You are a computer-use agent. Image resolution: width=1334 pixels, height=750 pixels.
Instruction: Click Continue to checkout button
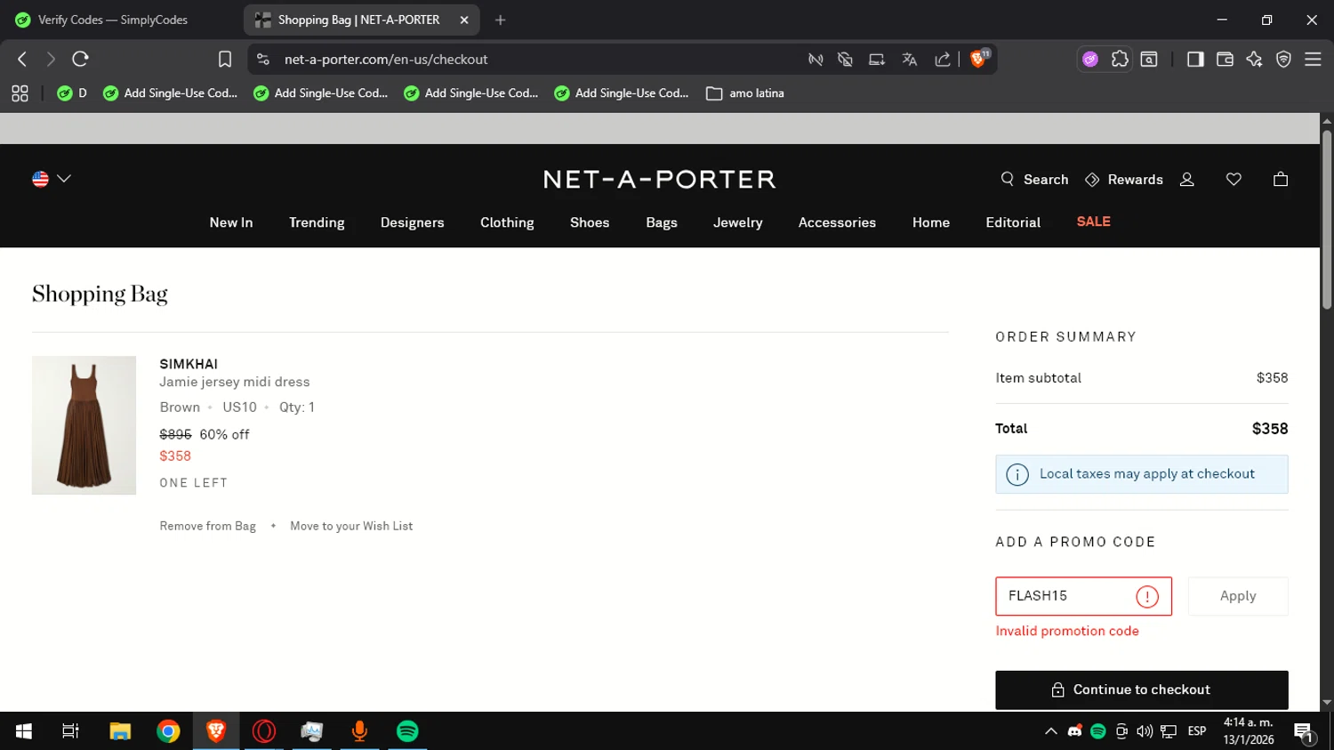point(1142,690)
